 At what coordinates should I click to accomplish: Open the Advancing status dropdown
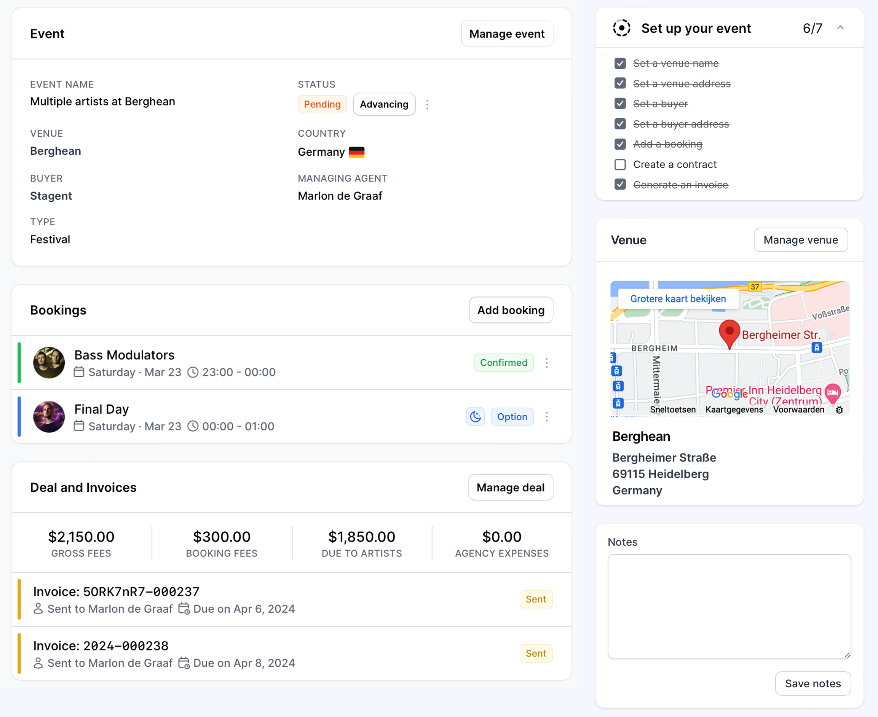point(384,105)
